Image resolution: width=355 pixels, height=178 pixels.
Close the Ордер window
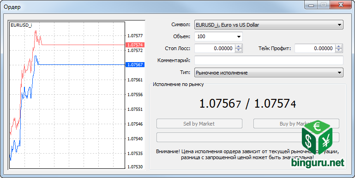[x=341, y=5]
